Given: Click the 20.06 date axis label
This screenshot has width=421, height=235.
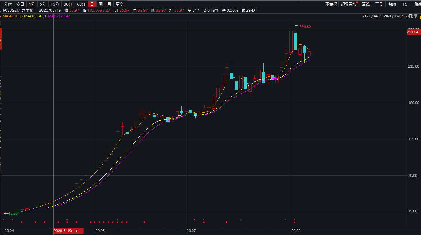Looking at the screenshot, I should click(100, 231).
